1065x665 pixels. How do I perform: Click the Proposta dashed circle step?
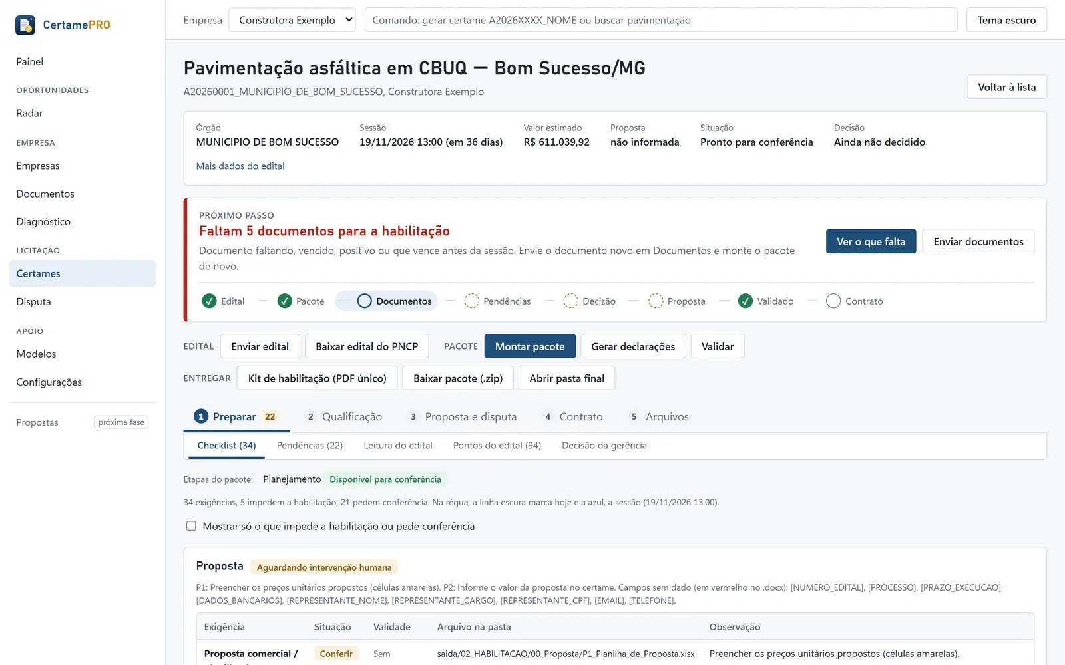pyautogui.click(x=656, y=301)
